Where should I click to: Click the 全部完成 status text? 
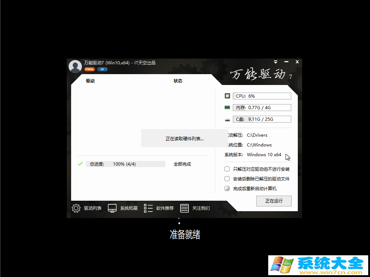tap(182, 164)
